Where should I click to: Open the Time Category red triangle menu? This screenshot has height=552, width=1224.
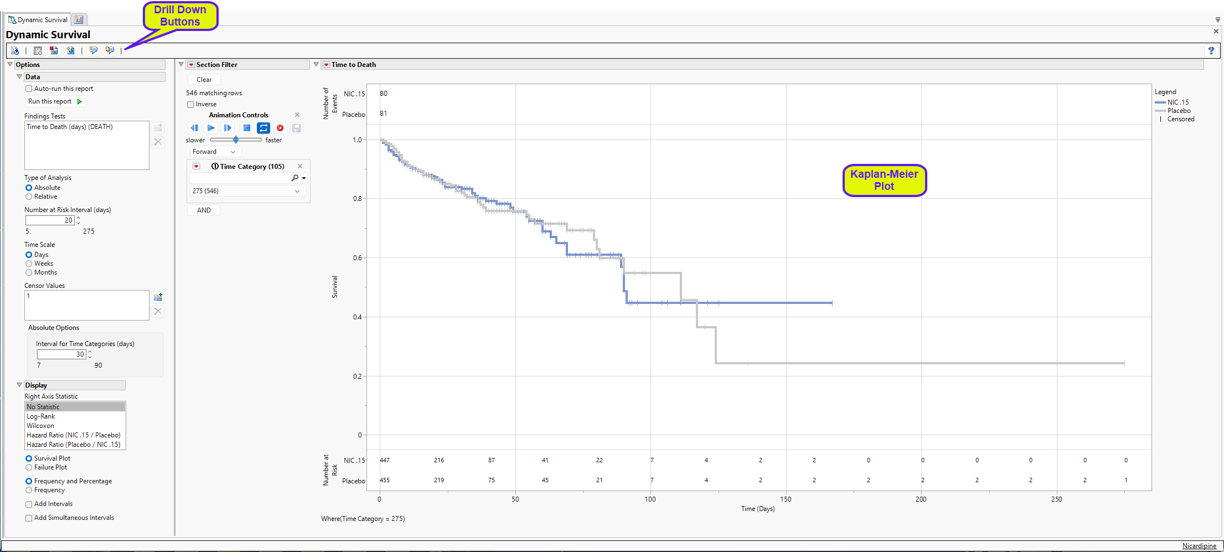click(x=197, y=166)
